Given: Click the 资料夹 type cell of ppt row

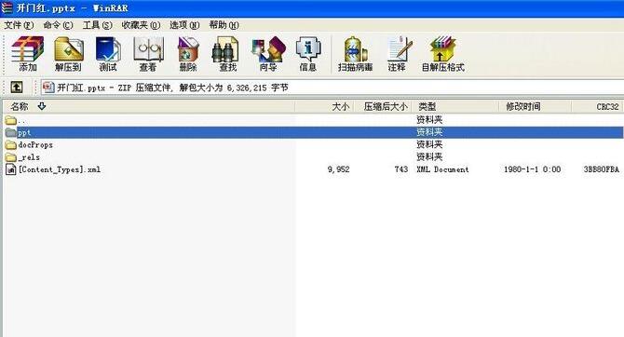Looking at the screenshot, I should click(429, 132).
